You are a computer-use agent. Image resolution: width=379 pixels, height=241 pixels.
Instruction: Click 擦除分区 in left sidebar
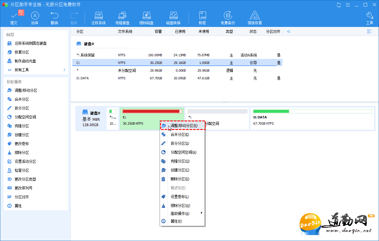point(18,152)
